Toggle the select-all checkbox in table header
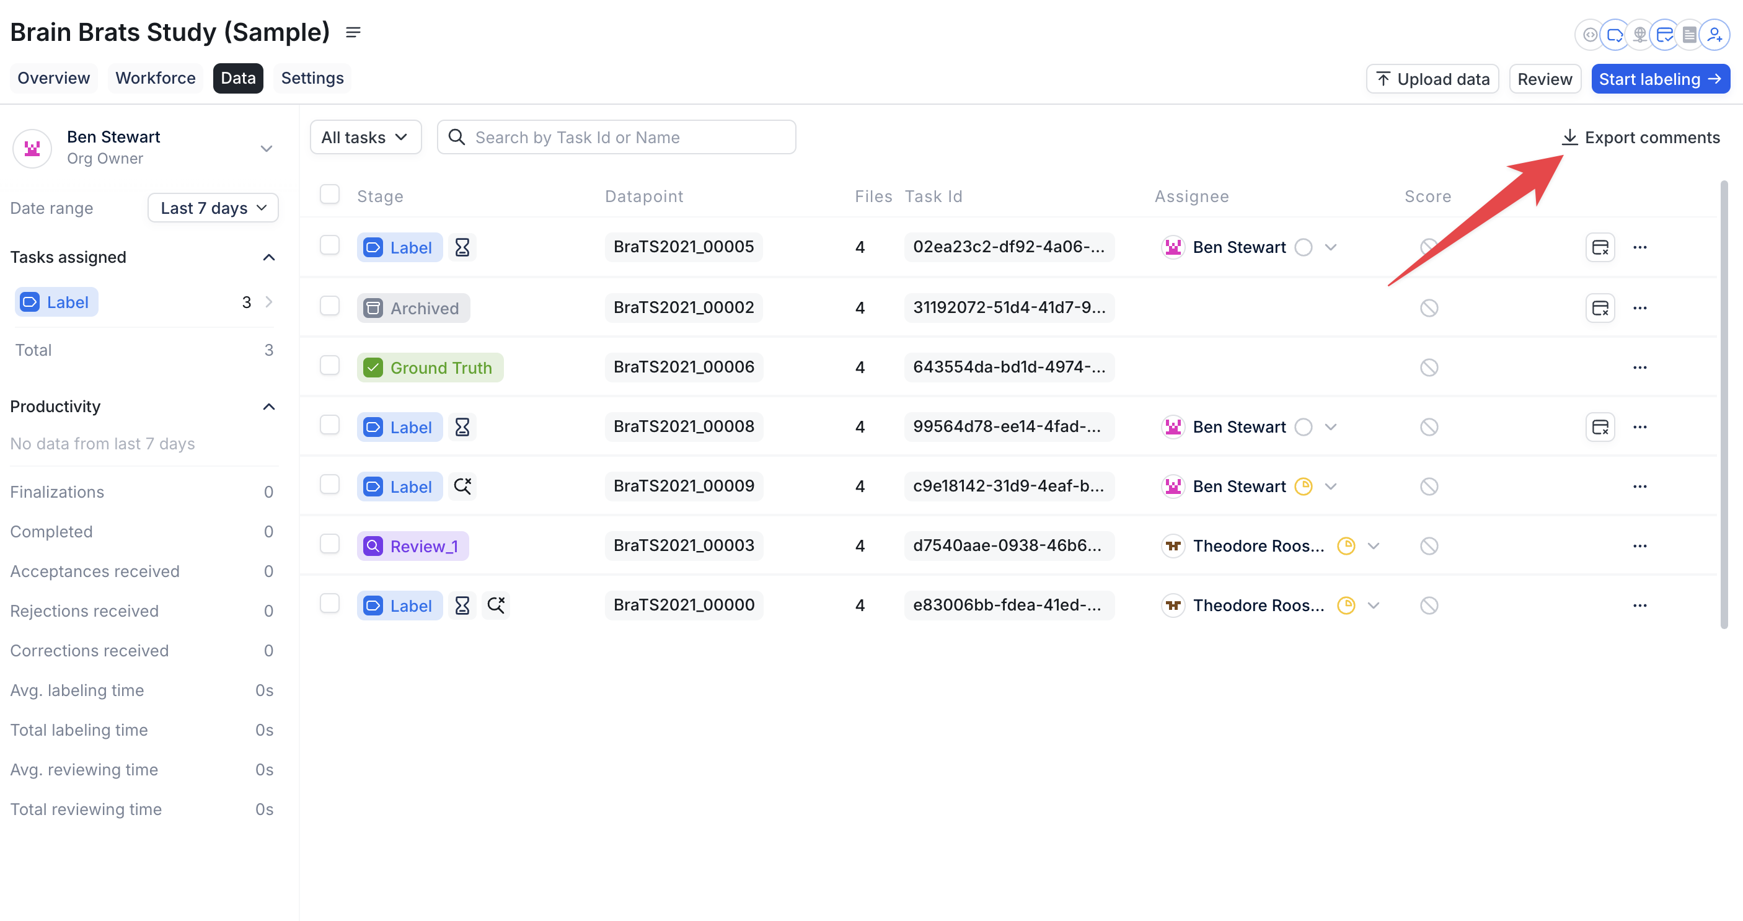 coord(330,194)
